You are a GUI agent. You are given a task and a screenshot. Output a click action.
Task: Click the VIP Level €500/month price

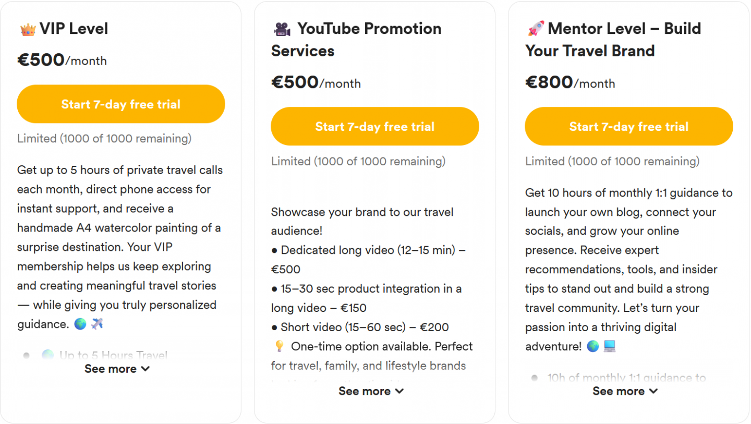click(62, 60)
